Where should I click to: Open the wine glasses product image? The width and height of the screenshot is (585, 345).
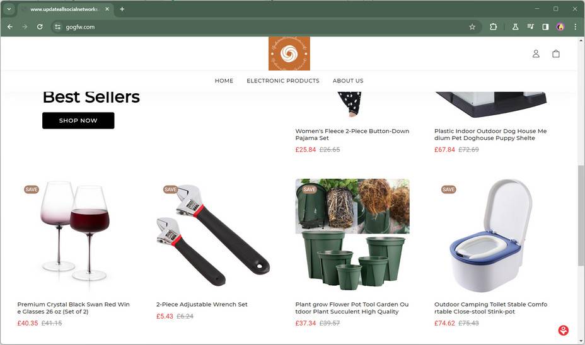(74, 235)
